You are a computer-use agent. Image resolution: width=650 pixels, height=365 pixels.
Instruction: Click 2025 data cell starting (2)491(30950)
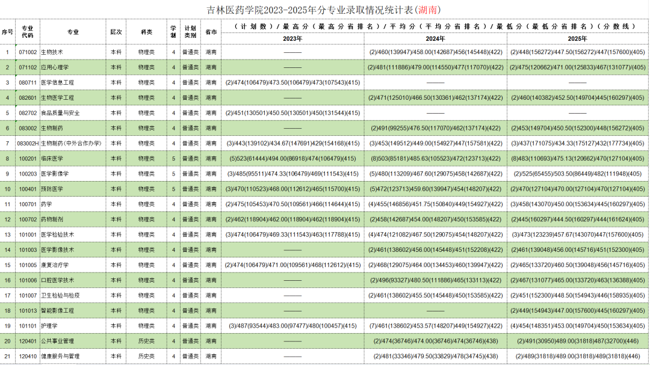[577, 341]
